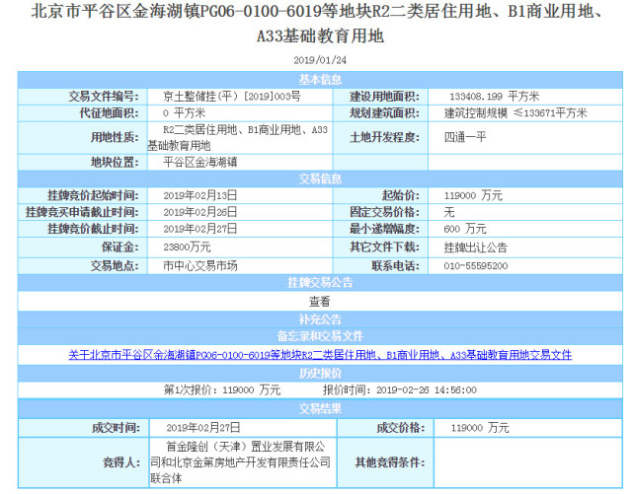
Task: Click deposit value 23800万元
Action: (187, 247)
